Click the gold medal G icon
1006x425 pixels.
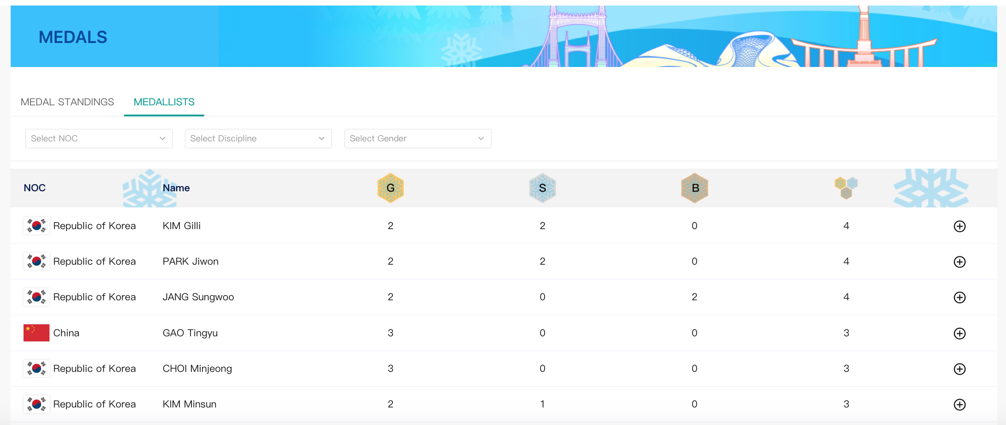pyautogui.click(x=391, y=188)
